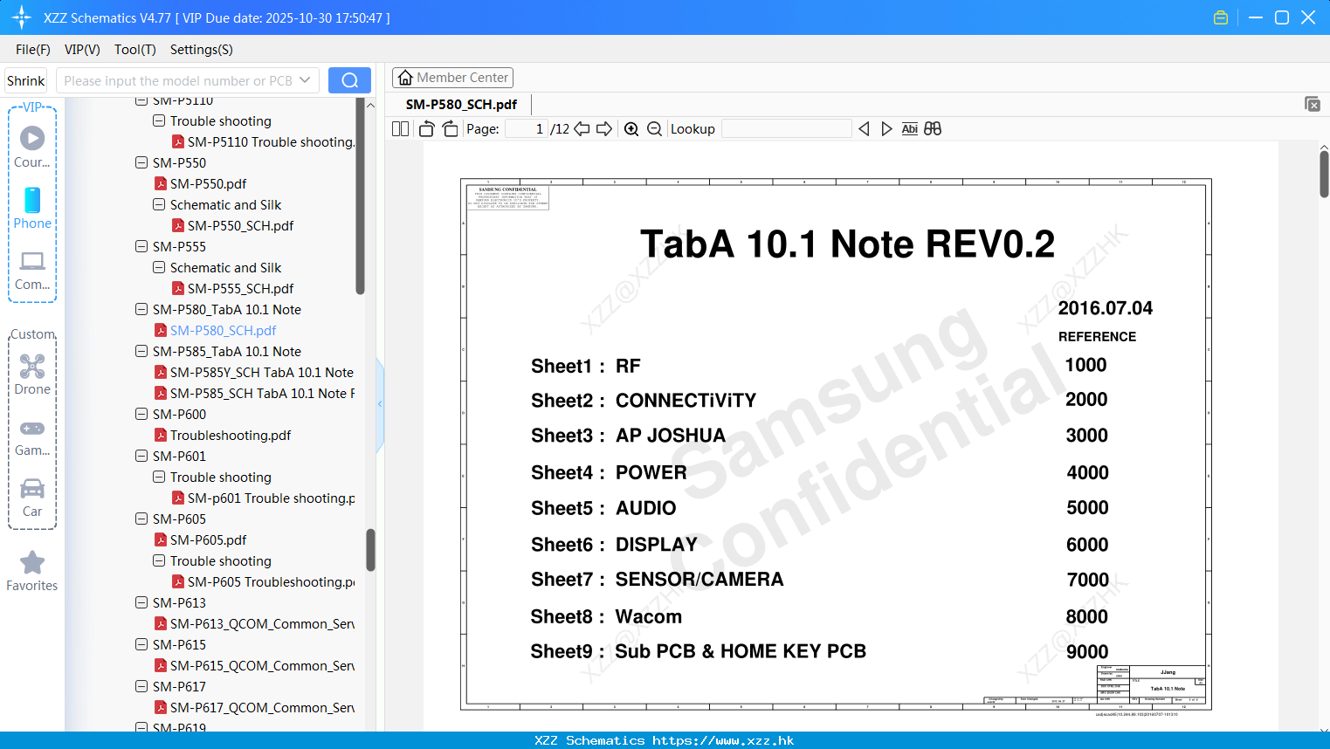Viewport: 1330px width, 749px height.
Task: Open SM-P5110 Trouble shooting file
Action: pyautogui.click(x=271, y=141)
